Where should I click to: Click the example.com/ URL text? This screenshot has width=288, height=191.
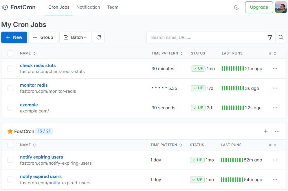(x=34, y=111)
